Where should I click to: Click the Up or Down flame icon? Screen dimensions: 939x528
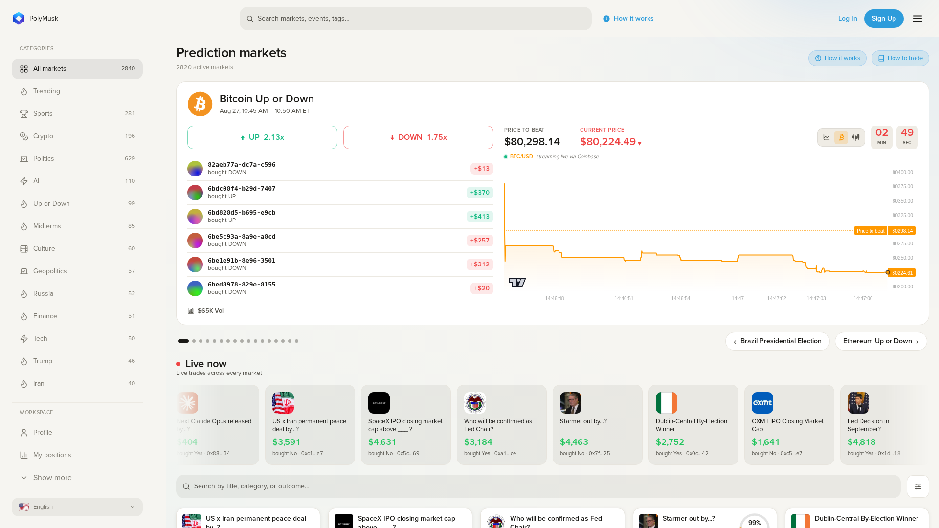coord(24,204)
